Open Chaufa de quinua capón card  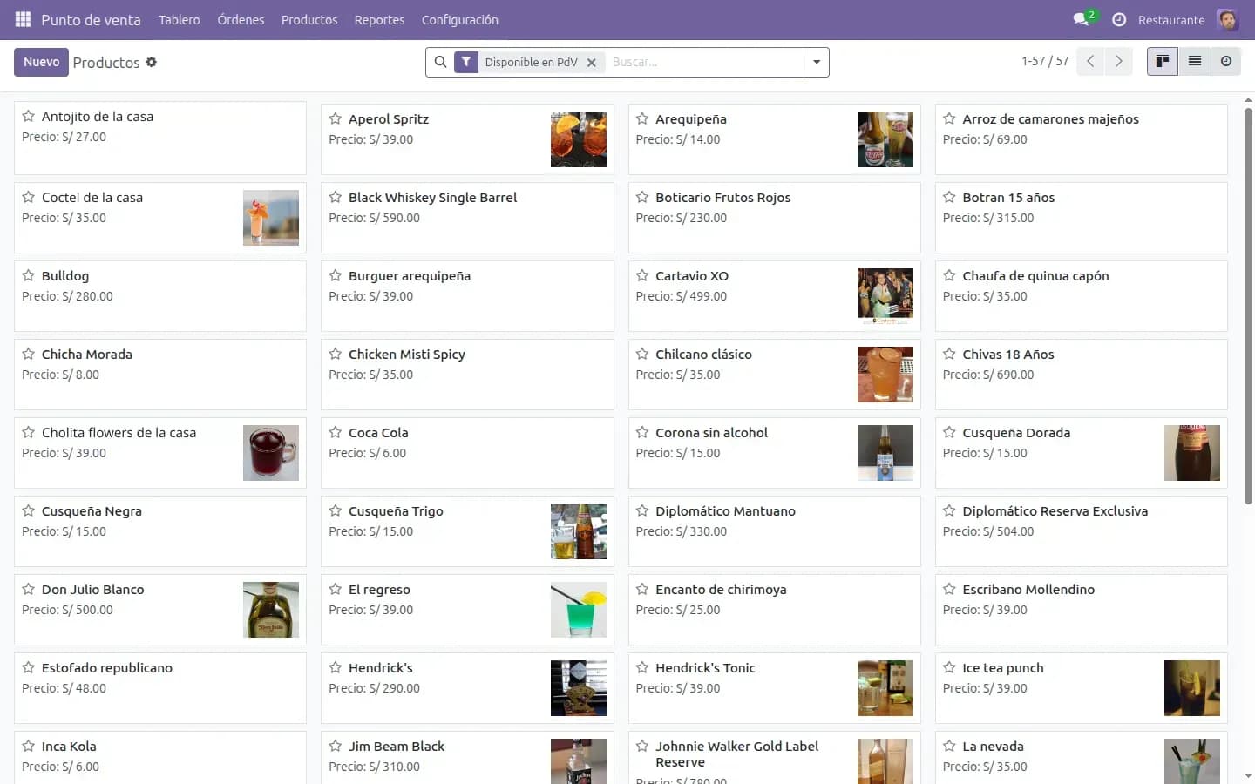1082,296
